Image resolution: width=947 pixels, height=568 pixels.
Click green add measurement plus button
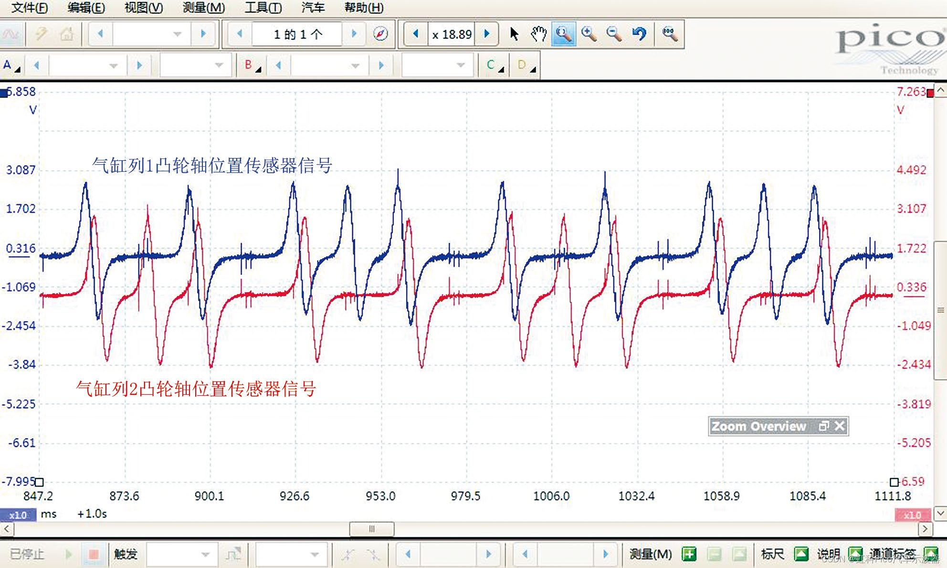(x=689, y=554)
